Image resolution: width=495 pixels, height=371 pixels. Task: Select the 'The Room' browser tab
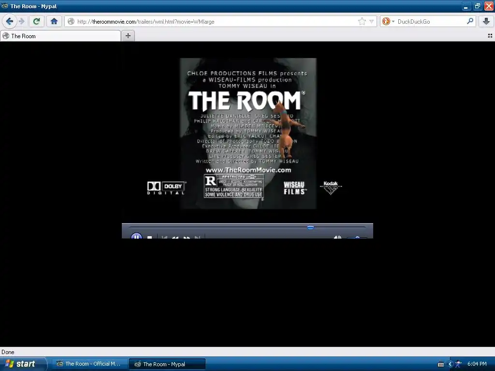tap(60, 36)
